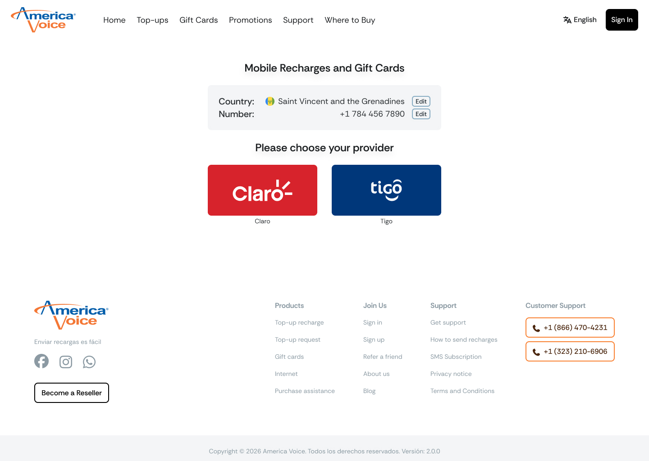Open the Instagram profile icon
This screenshot has width=649, height=461.
click(x=66, y=362)
